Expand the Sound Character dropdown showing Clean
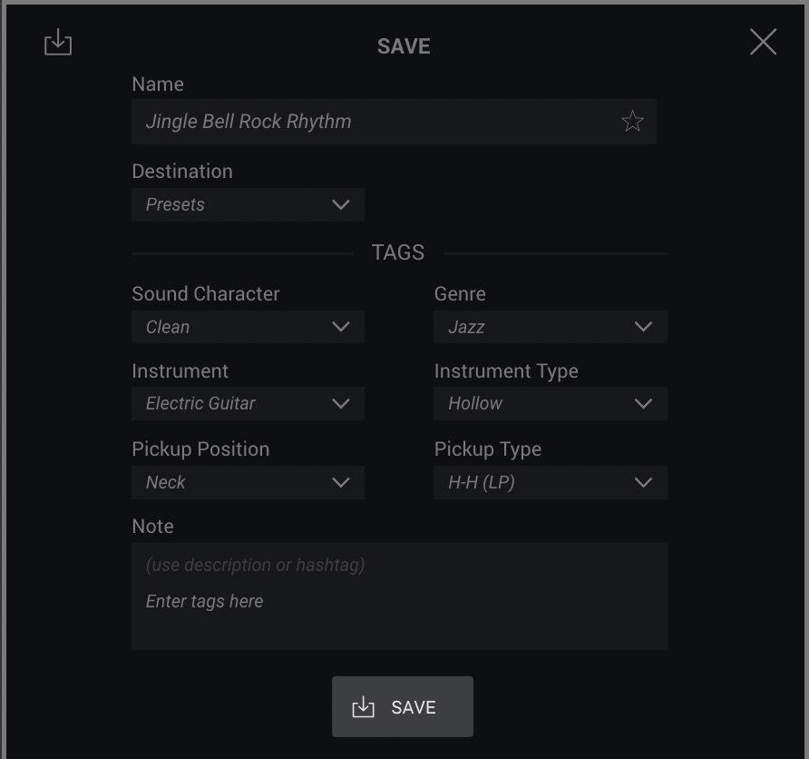This screenshot has width=809, height=759. point(248,327)
